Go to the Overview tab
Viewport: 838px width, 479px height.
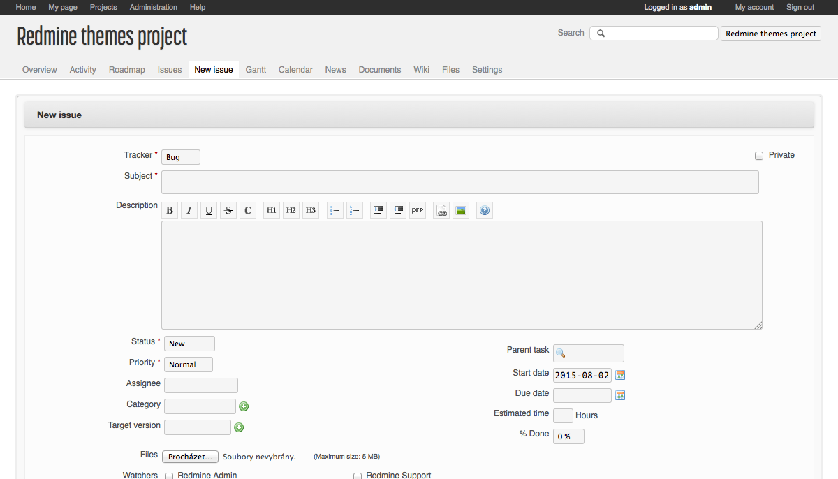[x=40, y=70]
